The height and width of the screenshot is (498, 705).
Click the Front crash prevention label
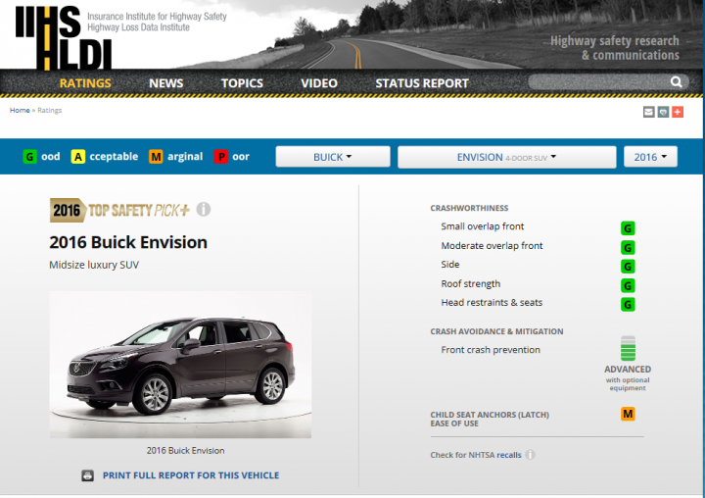[491, 350]
